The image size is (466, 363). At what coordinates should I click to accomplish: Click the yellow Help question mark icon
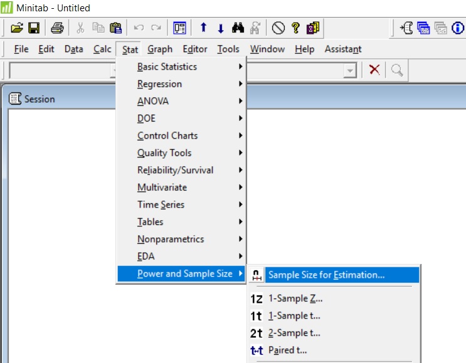pos(295,28)
